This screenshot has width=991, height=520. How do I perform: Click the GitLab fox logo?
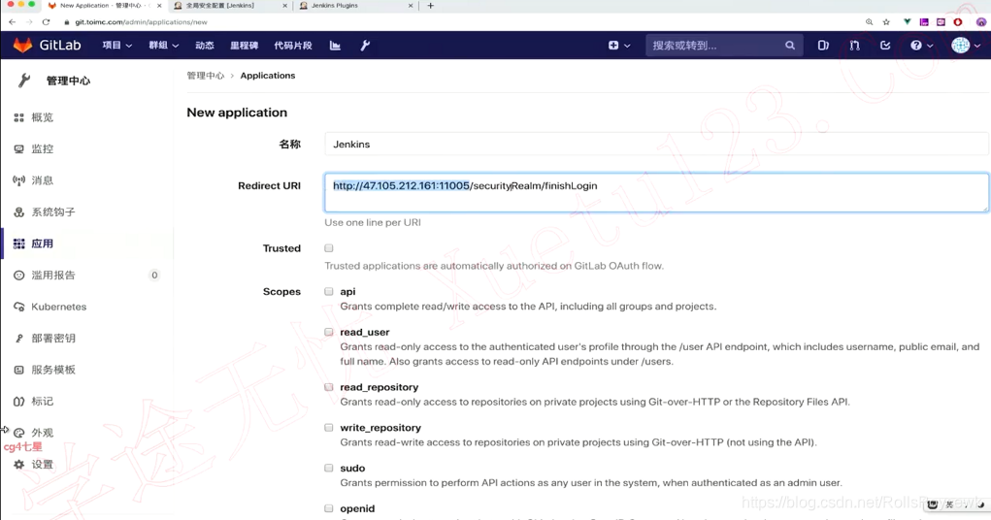(22, 45)
